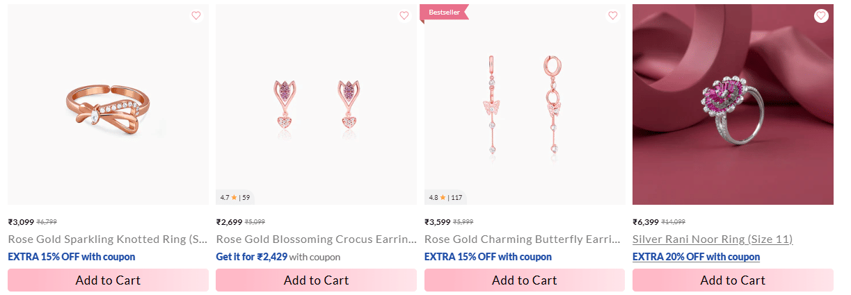851x295 pixels.
Task: Tap heart icon on Crocus Earrings
Action: (x=404, y=16)
